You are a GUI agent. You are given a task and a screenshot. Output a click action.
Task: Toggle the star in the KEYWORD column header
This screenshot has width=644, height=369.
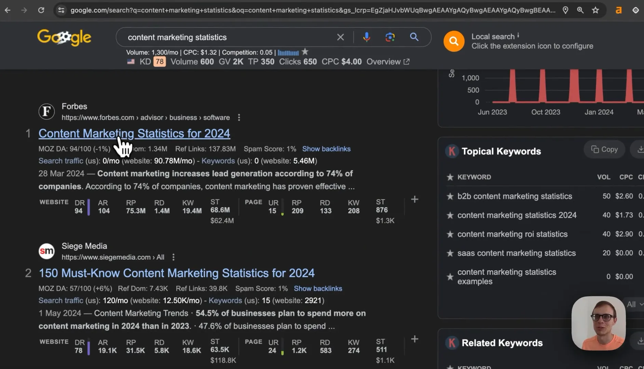450,177
